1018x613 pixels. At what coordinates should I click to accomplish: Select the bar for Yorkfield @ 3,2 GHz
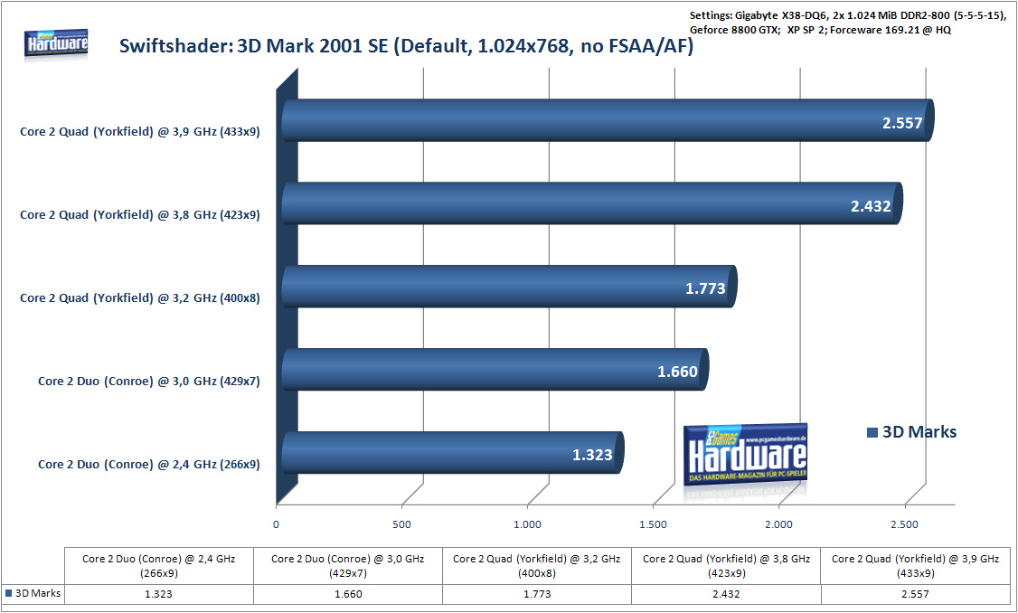[509, 287]
